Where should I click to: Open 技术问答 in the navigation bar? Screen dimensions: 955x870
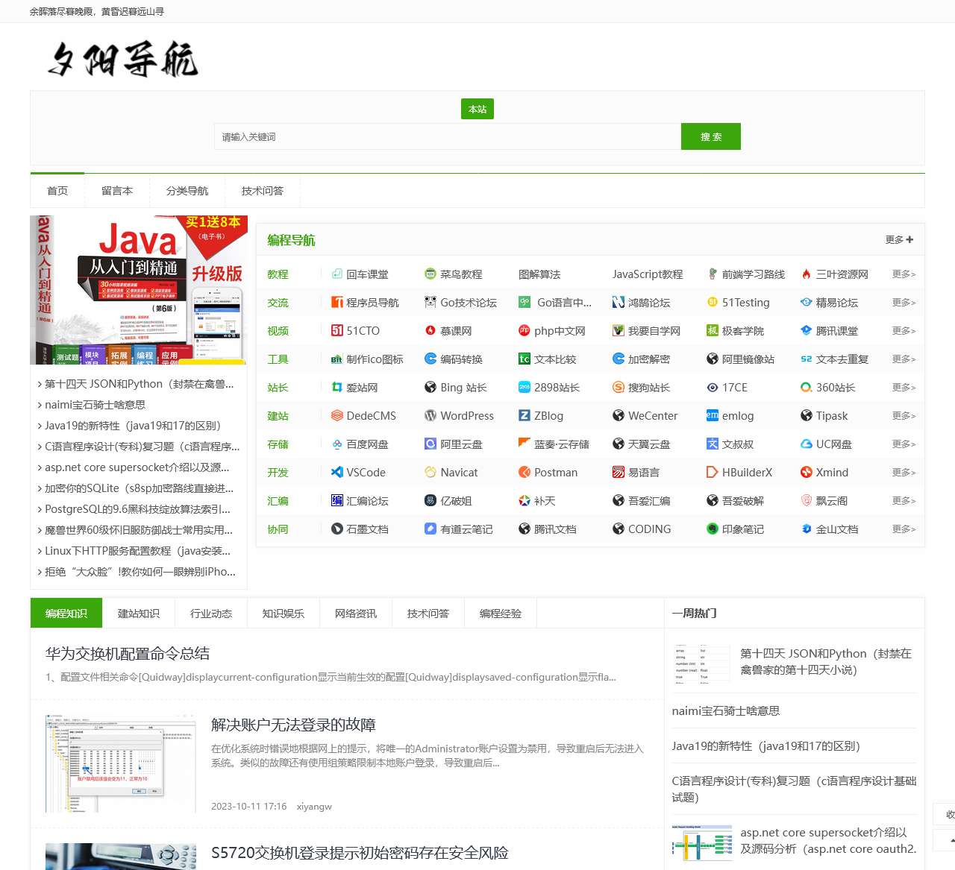coord(263,191)
